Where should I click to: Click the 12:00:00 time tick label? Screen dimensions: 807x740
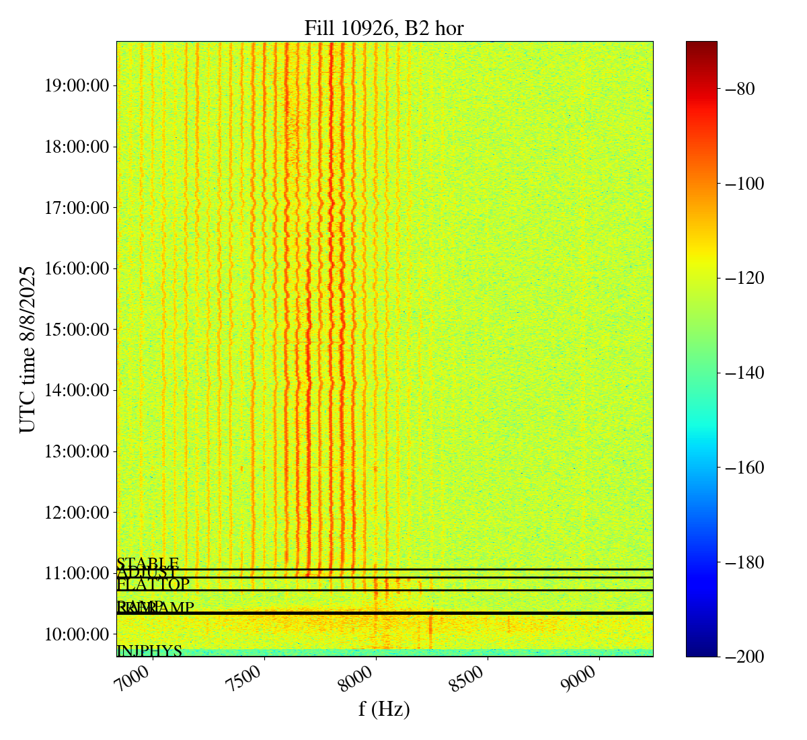pyautogui.click(x=77, y=513)
